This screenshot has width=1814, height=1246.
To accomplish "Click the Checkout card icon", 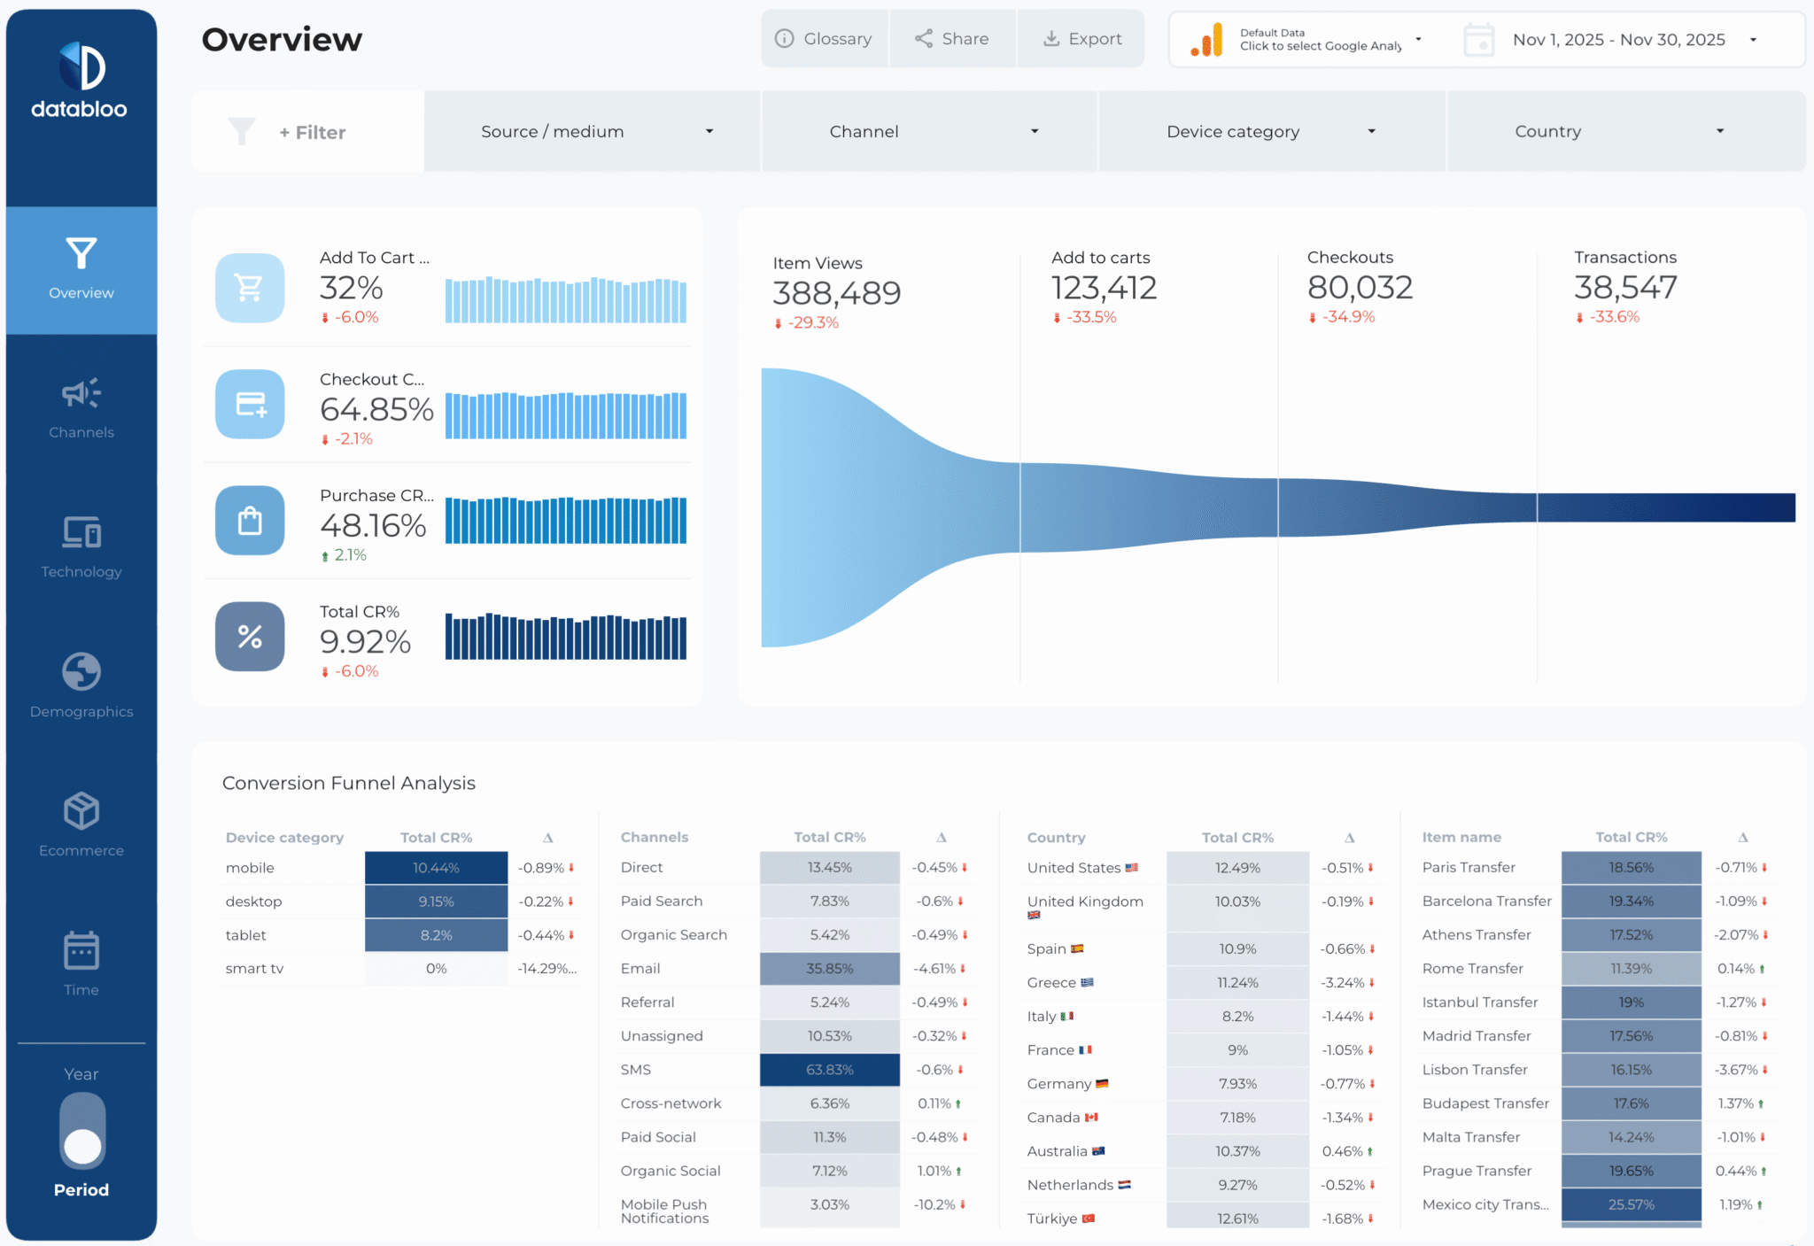I will coord(250,405).
